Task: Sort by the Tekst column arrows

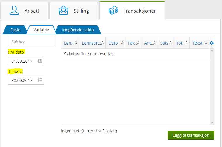Action: tap(206, 43)
